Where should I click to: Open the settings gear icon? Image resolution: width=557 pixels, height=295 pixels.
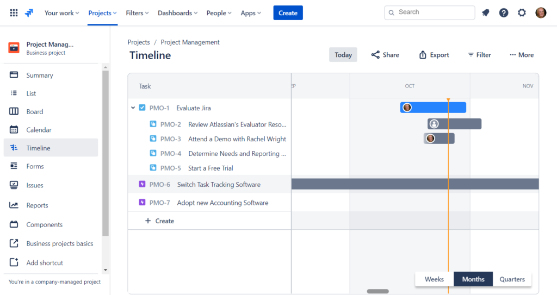(x=522, y=13)
